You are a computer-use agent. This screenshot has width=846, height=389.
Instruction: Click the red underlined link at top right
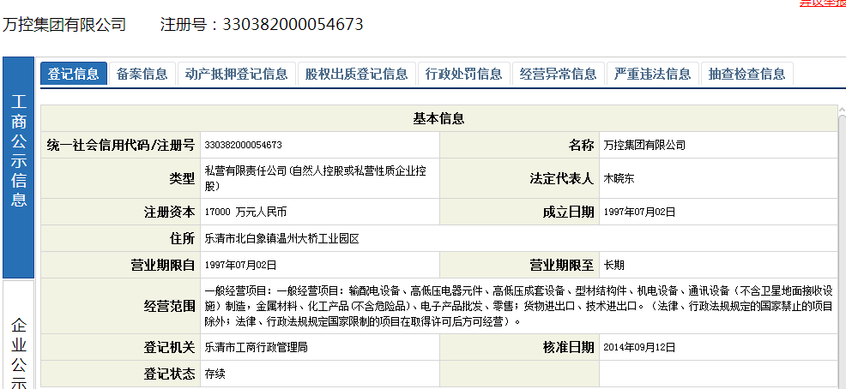tap(822, 3)
